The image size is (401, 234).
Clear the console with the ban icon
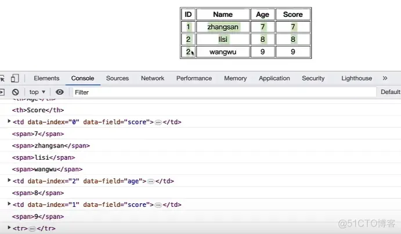(15, 92)
